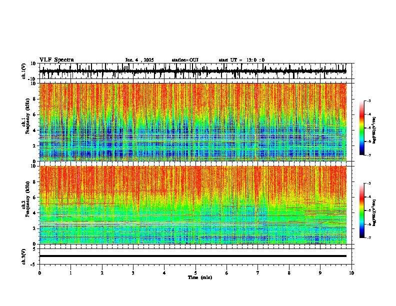Click the ch.1 spectrogram color scale bar

(x=361, y=128)
